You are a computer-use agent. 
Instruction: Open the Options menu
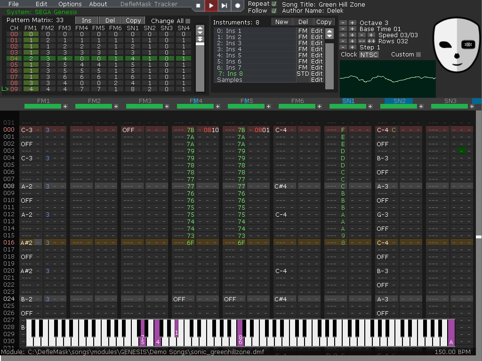tap(70, 4)
